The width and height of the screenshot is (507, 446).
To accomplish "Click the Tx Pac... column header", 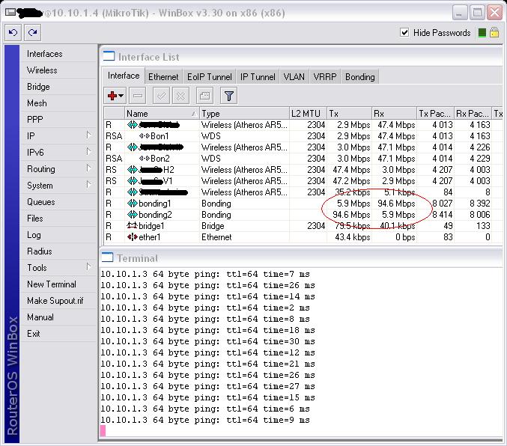I will point(435,114).
